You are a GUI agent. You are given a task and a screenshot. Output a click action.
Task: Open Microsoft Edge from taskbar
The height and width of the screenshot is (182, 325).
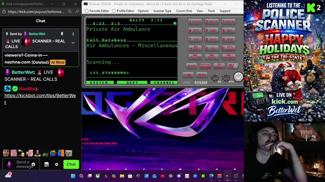point(212,176)
